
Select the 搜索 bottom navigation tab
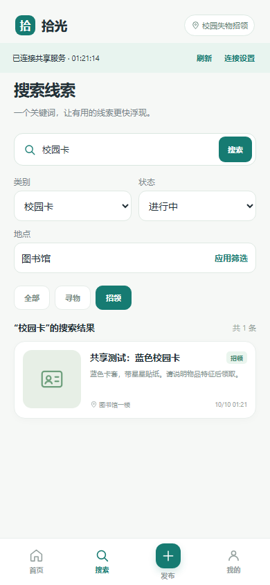pyautogui.click(x=102, y=561)
